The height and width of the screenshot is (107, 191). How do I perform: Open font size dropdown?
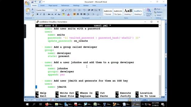60,10
